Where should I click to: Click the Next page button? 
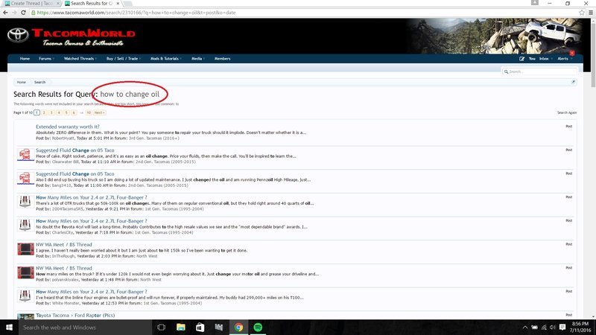click(x=100, y=112)
